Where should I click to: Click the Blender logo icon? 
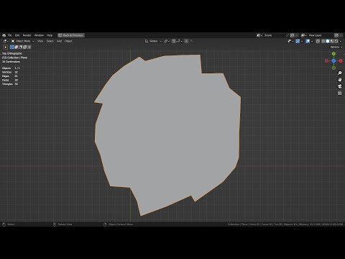tap(4, 35)
